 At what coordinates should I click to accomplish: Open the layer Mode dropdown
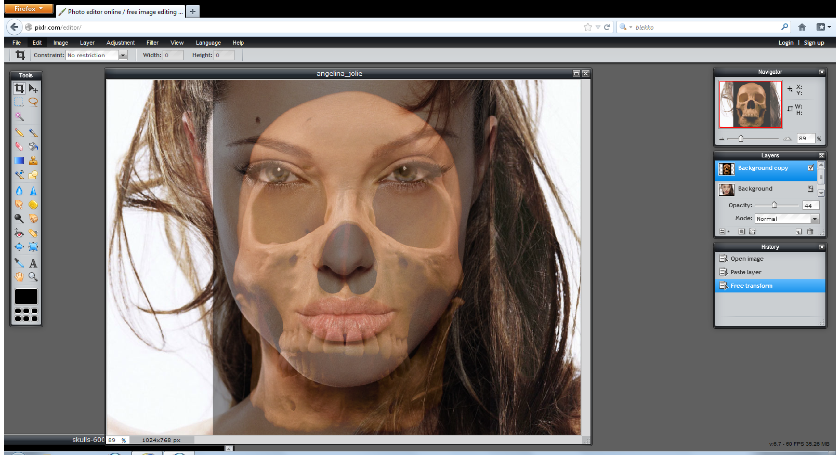click(x=787, y=219)
